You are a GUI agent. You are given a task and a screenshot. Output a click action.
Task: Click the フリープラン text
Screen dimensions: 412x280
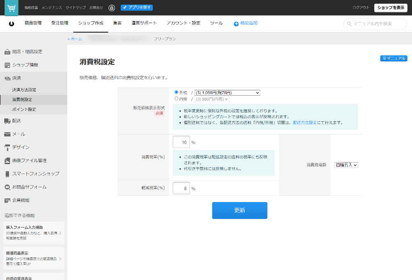[x=165, y=39]
